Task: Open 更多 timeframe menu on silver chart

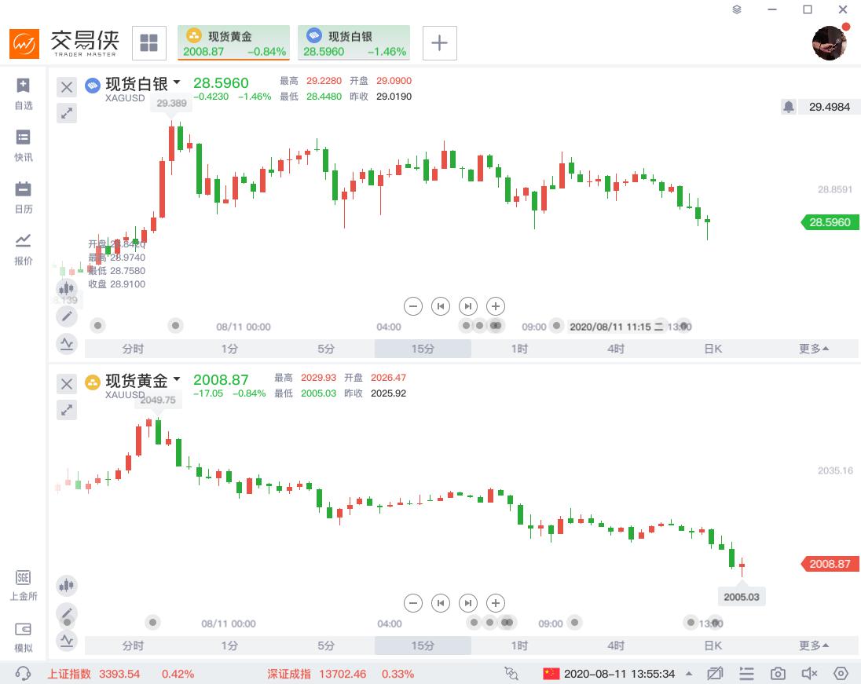Action: pyautogui.click(x=814, y=349)
